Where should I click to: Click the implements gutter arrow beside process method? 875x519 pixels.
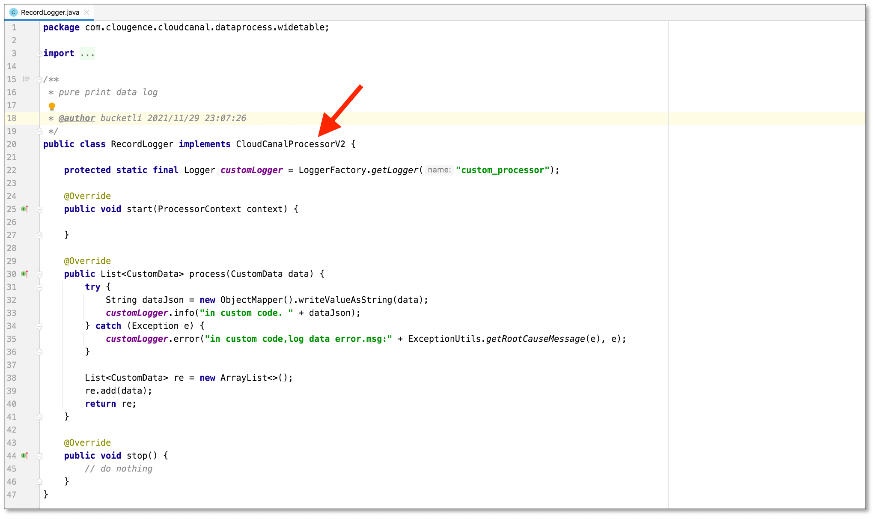point(24,274)
